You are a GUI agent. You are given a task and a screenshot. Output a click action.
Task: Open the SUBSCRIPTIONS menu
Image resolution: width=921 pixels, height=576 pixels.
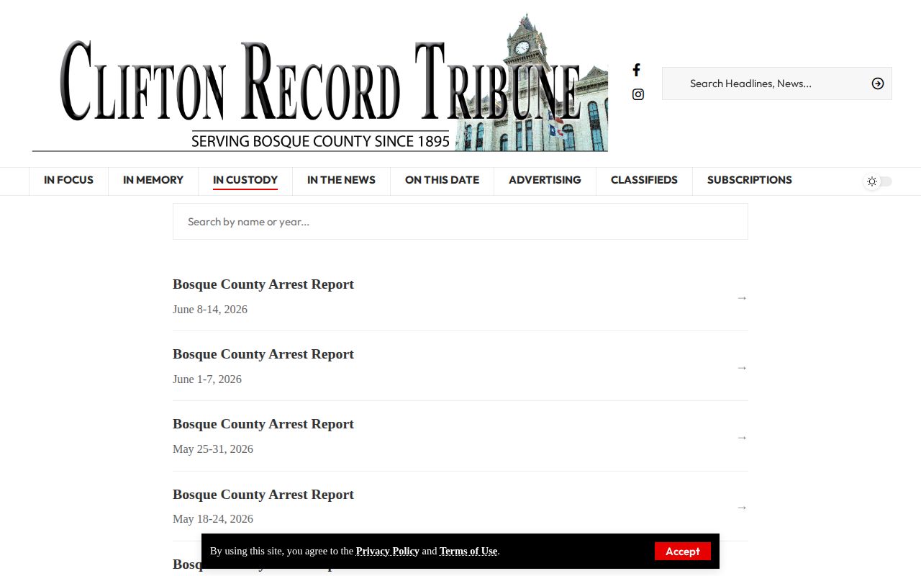750,180
